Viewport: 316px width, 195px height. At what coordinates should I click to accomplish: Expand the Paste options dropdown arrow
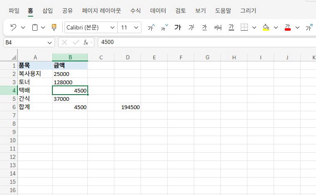point(43,27)
